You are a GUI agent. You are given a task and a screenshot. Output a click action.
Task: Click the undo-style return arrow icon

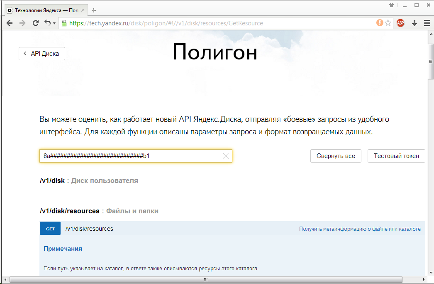pos(48,23)
